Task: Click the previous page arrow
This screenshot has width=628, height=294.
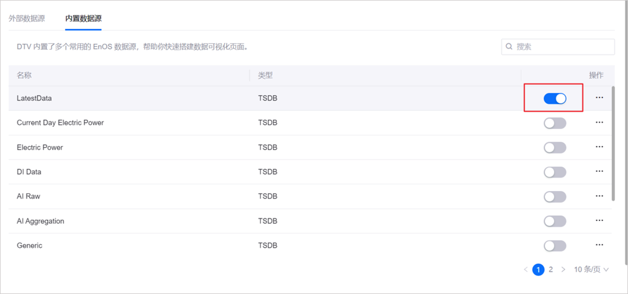Action: [526, 269]
